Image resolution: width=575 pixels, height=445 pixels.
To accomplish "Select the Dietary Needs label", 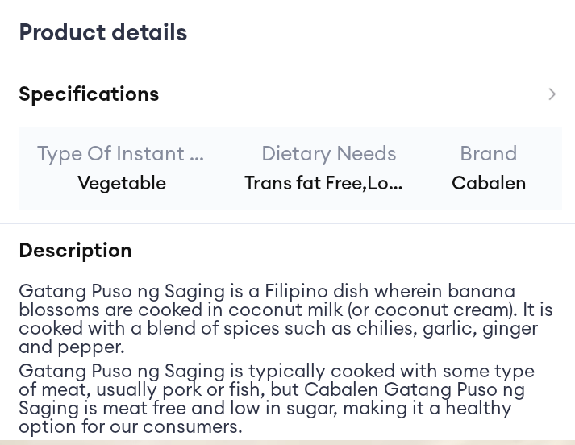I will [x=328, y=153].
